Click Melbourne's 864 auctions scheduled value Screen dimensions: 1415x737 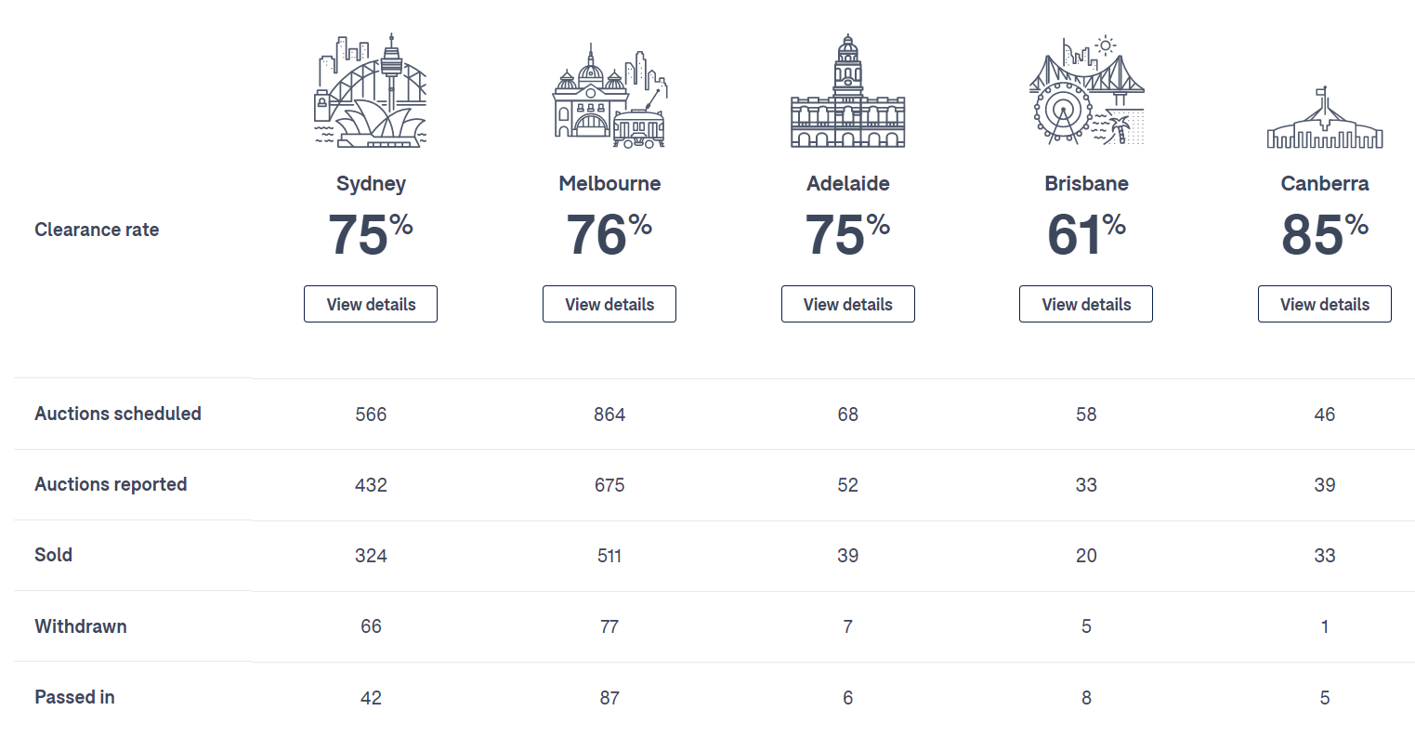609,415
